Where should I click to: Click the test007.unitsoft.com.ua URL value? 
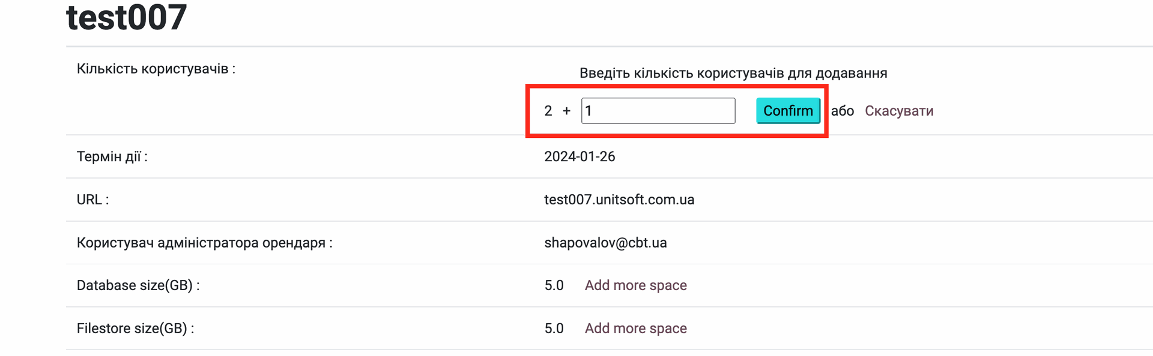[619, 200]
